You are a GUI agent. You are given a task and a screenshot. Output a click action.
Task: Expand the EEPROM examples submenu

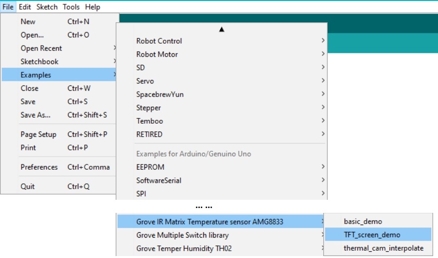[222, 167]
